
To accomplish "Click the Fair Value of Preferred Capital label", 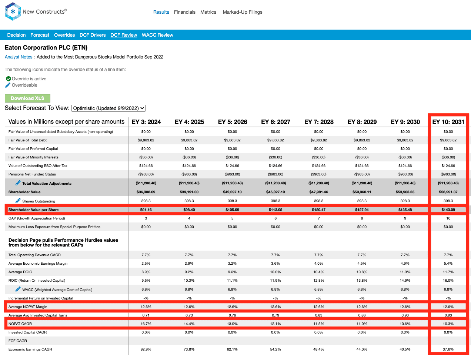I will click(33, 149).
